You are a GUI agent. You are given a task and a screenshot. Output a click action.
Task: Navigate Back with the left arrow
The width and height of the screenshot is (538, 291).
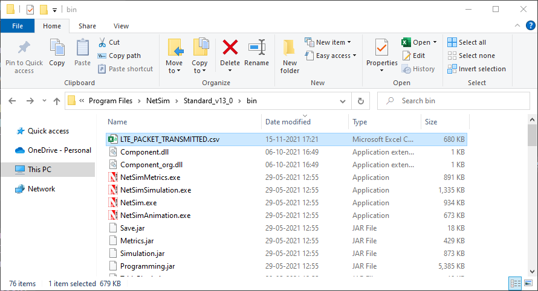tap(12, 101)
